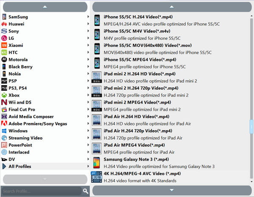The height and width of the screenshot is (197, 254).
Task: Click the SamSung phone icon
Action: [x=4, y=17]
